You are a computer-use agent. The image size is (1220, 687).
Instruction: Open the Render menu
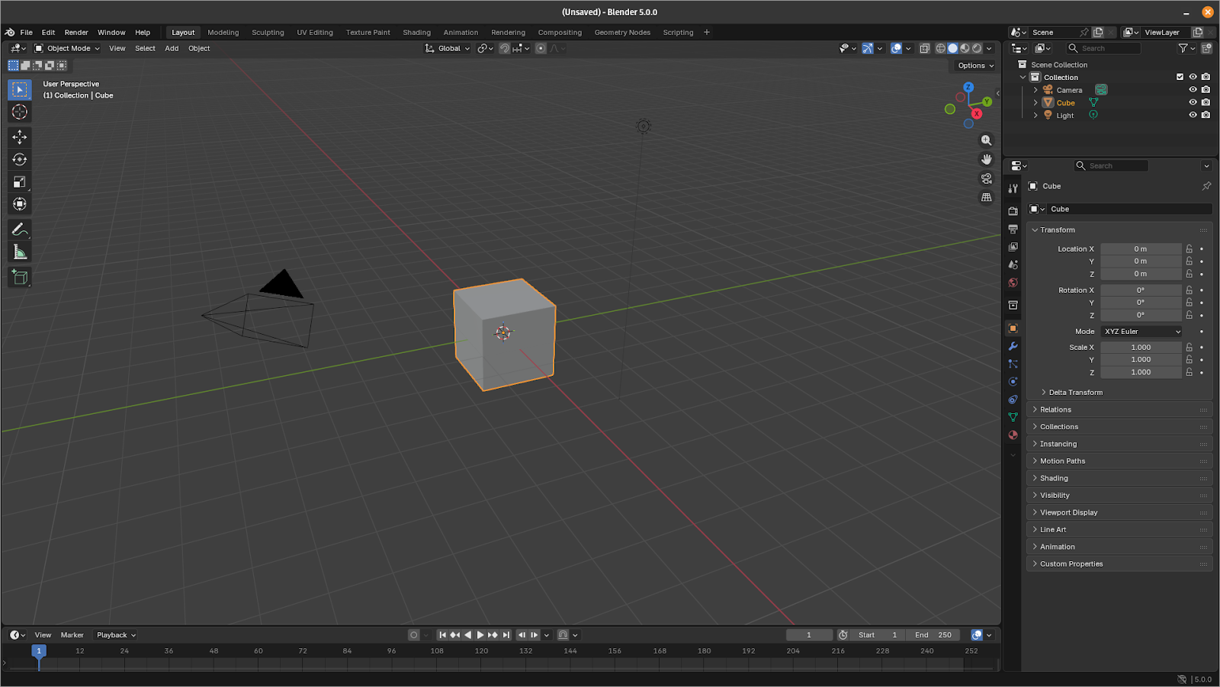coord(76,32)
